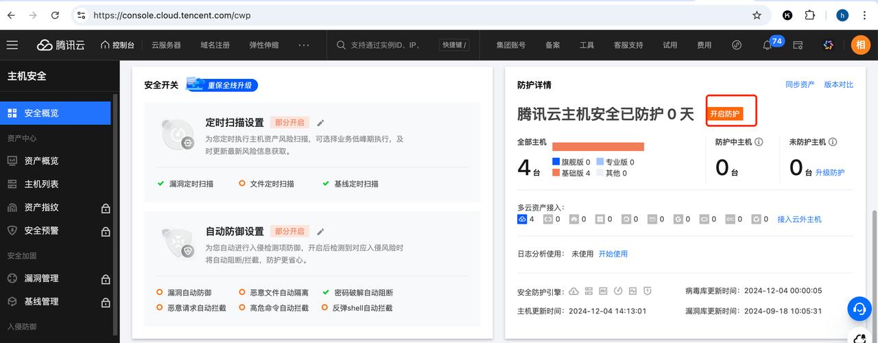This screenshot has width=878, height=343.
Task: Bookmark this page with the star icon
Action: (757, 15)
